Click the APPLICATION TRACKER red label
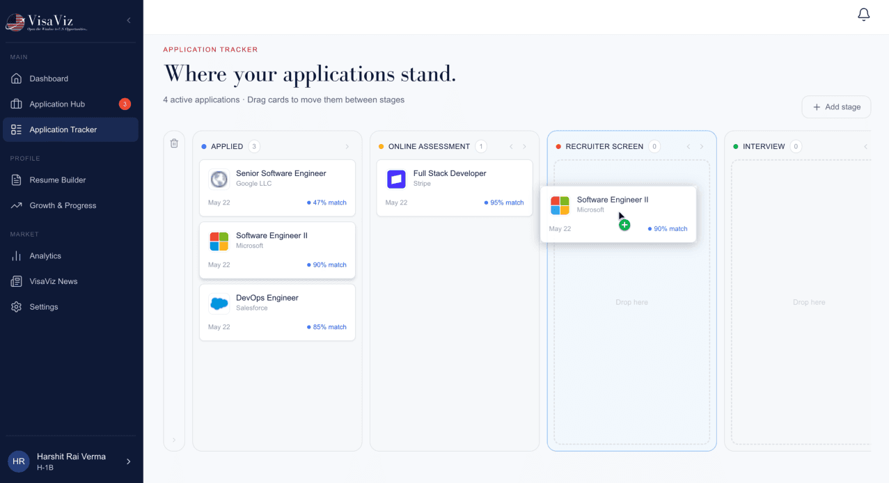 tap(210, 50)
